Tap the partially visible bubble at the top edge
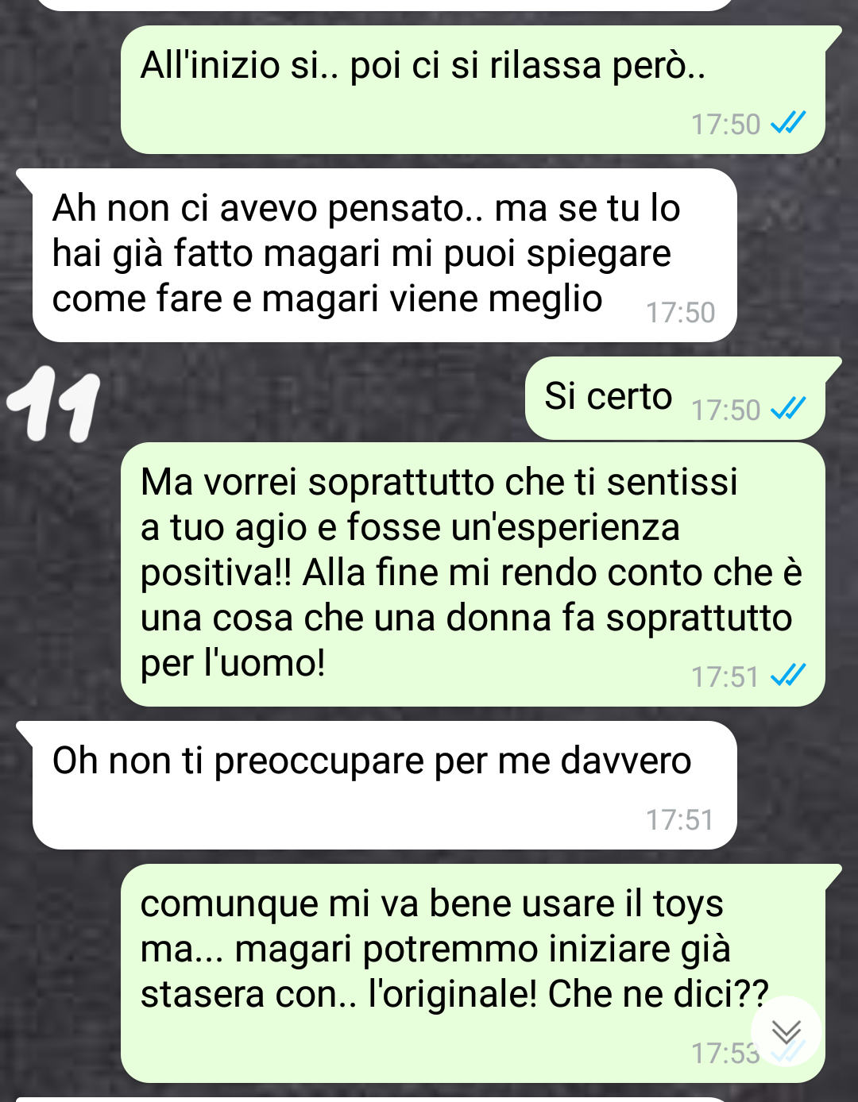 click(384, 5)
